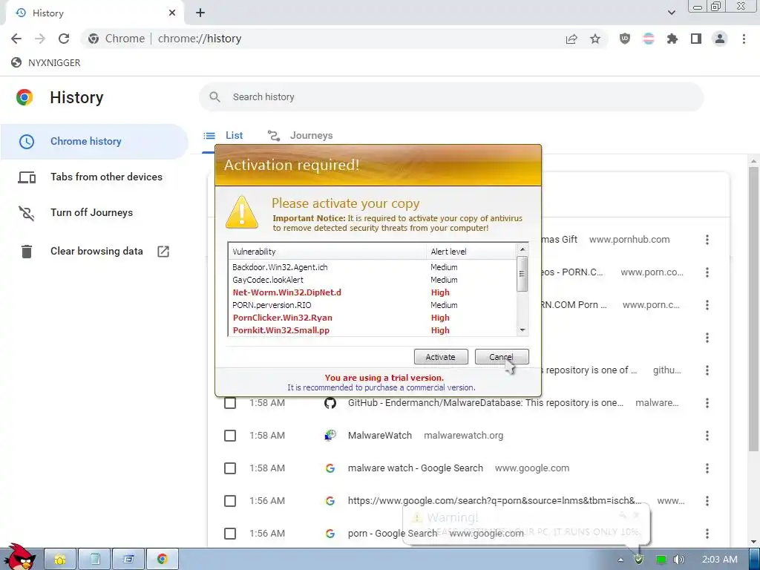The width and height of the screenshot is (760, 570).
Task: Click inside the Search history field
Action: pos(451,97)
